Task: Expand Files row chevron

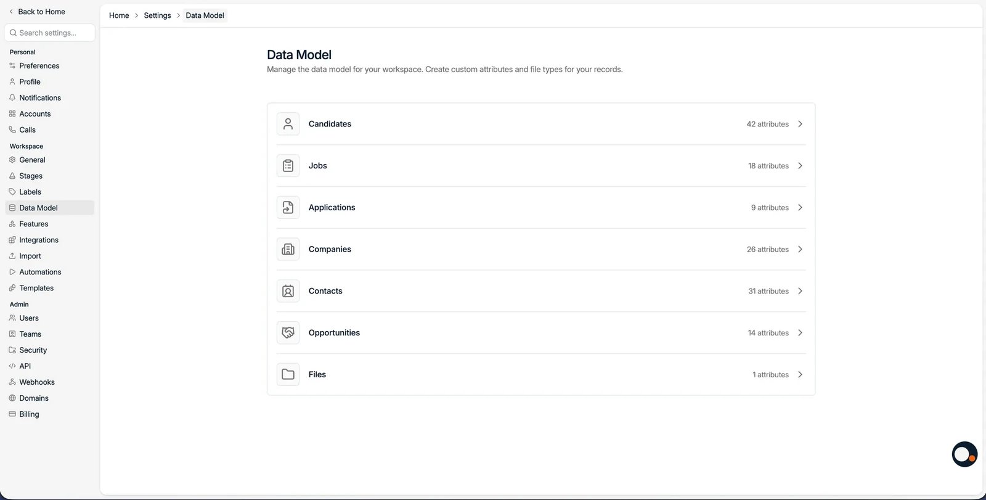Action: (x=800, y=374)
